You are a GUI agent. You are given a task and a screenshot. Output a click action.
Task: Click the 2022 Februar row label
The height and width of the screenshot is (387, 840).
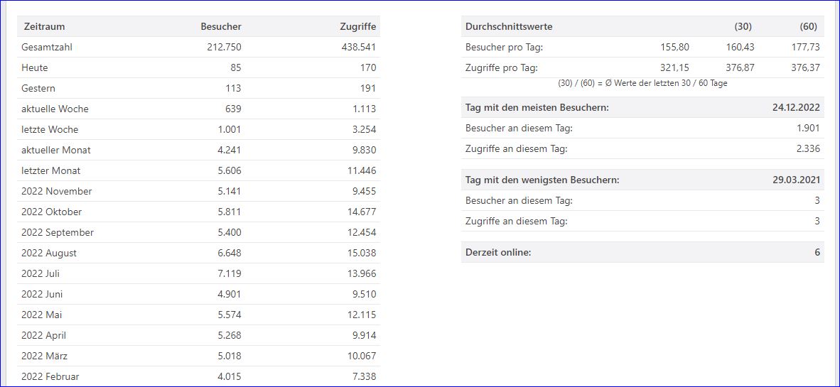(50, 376)
